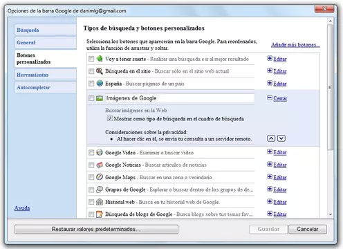
Task: Tick the Búsqueda de blogs de Google checkbox
Action: [91, 214]
